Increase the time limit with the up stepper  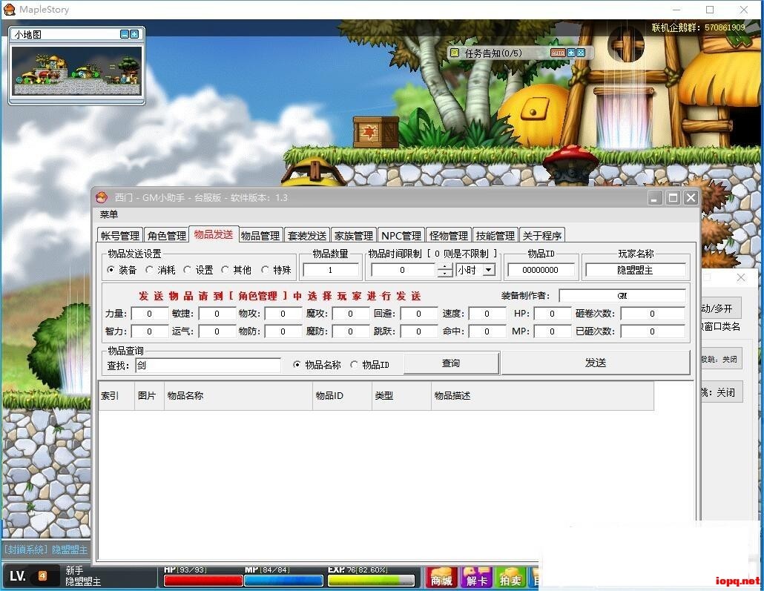coord(443,266)
